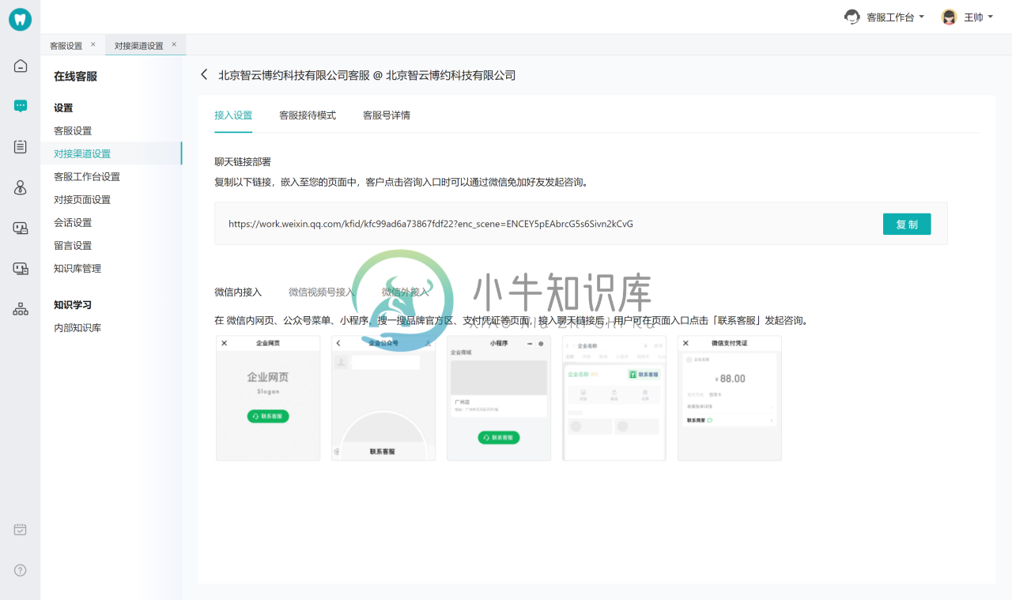Viewport: 1012px width, 600px height.
Task: Select the 微信外接入 tab
Action: (406, 292)
